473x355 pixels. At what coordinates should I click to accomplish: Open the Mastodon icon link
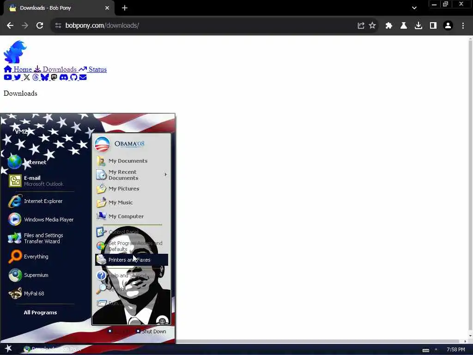54,77
